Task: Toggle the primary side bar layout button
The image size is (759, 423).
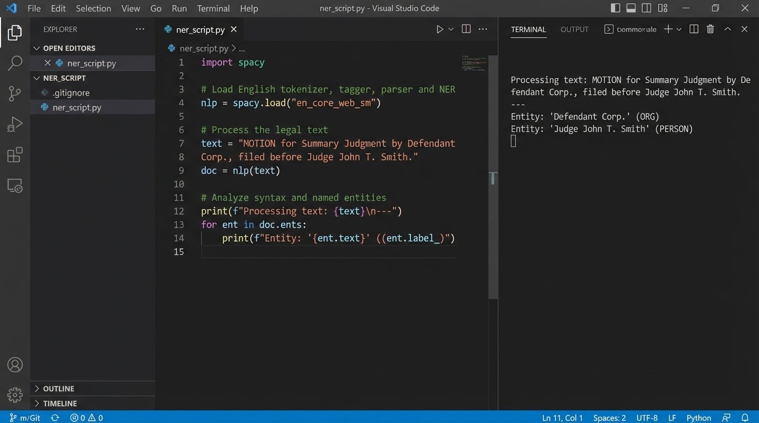Action: 616,8
